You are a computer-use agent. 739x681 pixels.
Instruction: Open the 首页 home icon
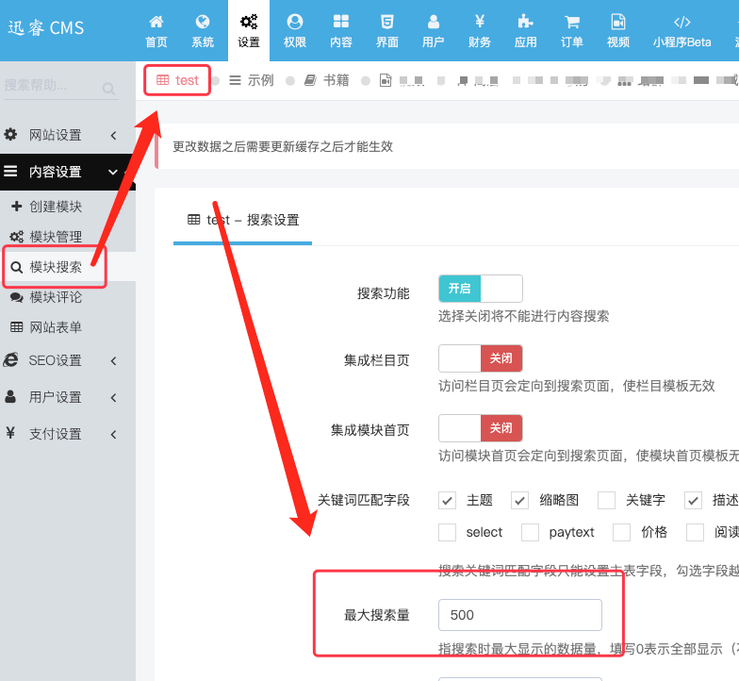point(156,22)
